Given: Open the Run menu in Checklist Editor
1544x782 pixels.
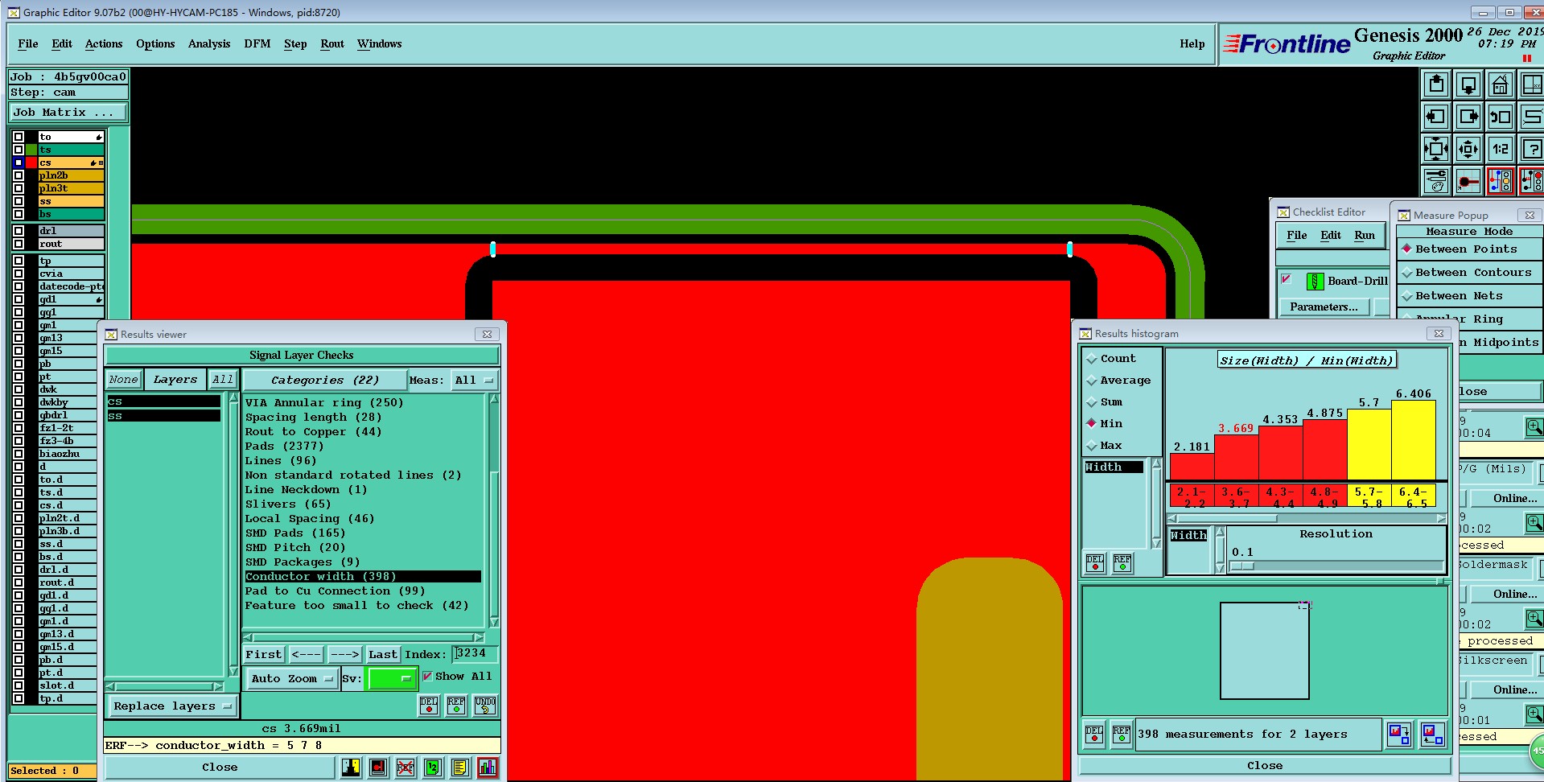Looking at the screenshot, I should pyautogui.click(x=1365, y=236).
